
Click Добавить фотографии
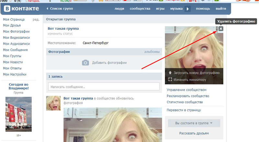[109, 63]
